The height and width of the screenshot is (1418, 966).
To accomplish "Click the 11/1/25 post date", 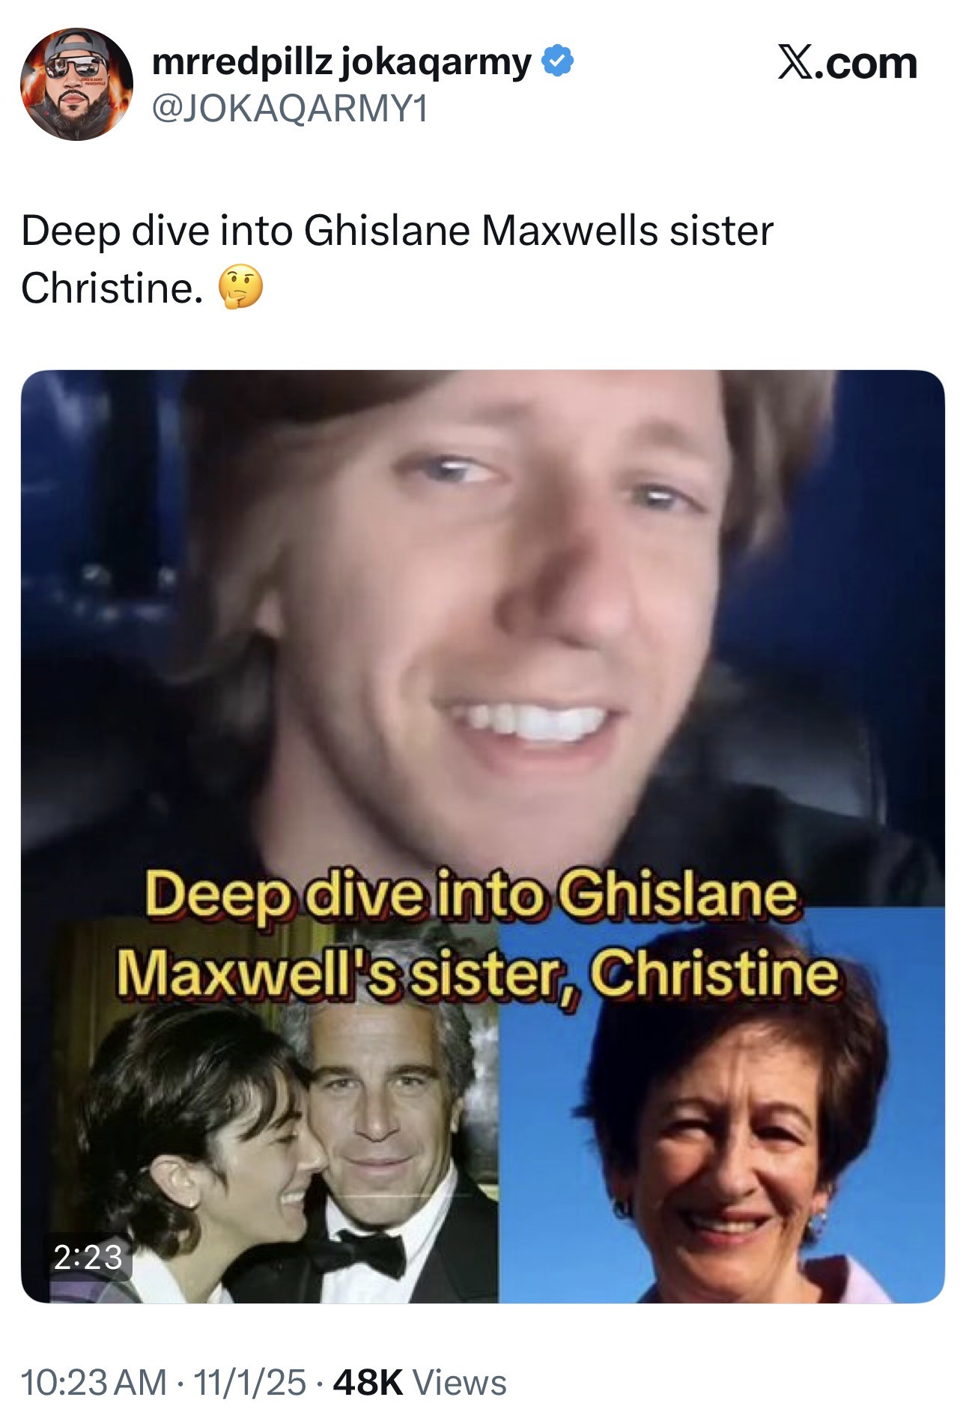I will pos(249,1382).
